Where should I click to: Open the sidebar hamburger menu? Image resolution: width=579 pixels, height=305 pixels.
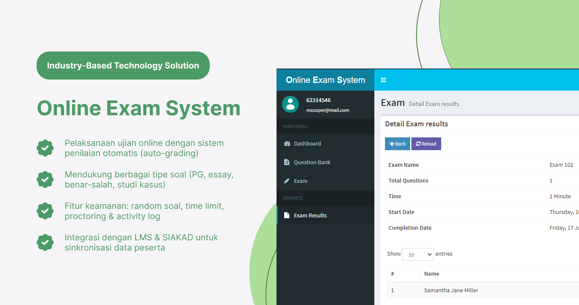coord(383,80)
